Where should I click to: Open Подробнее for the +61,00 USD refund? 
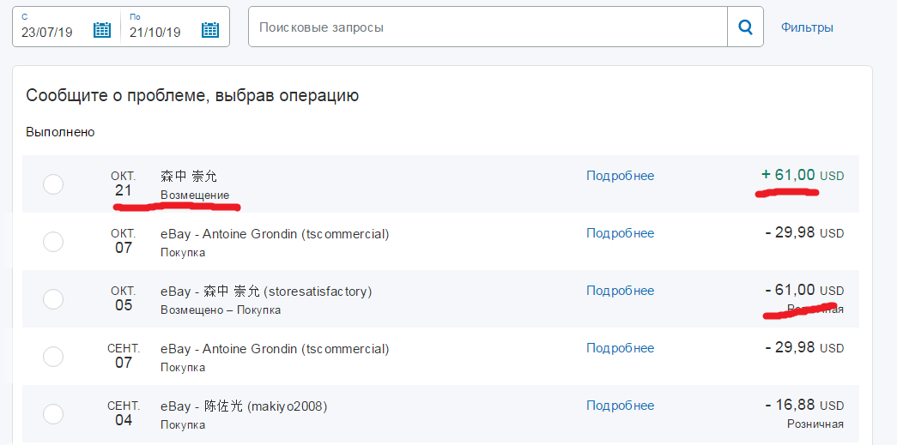pyautogui.click(x=620, y=176)
